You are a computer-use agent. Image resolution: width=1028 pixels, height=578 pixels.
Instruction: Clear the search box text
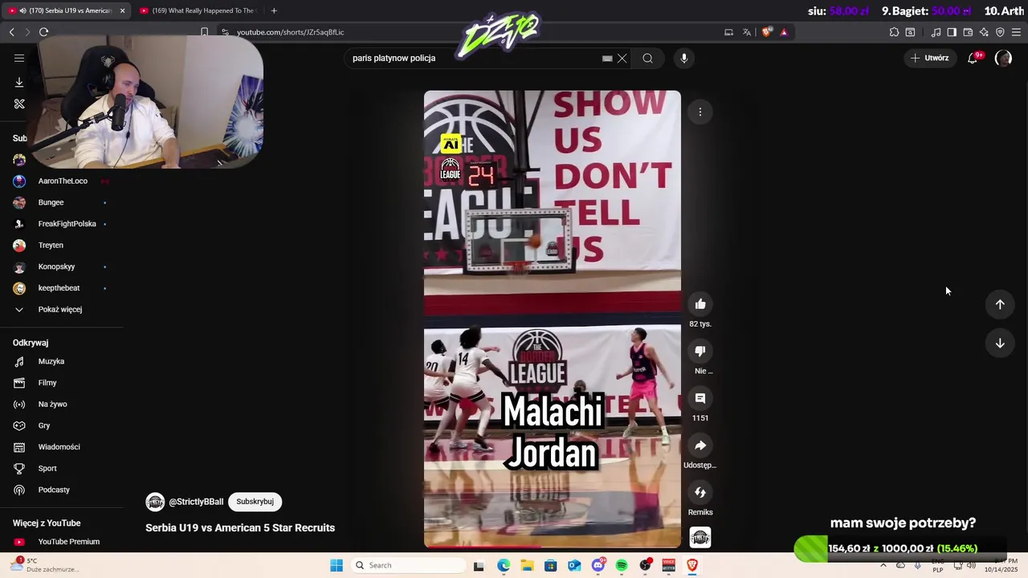622,58
